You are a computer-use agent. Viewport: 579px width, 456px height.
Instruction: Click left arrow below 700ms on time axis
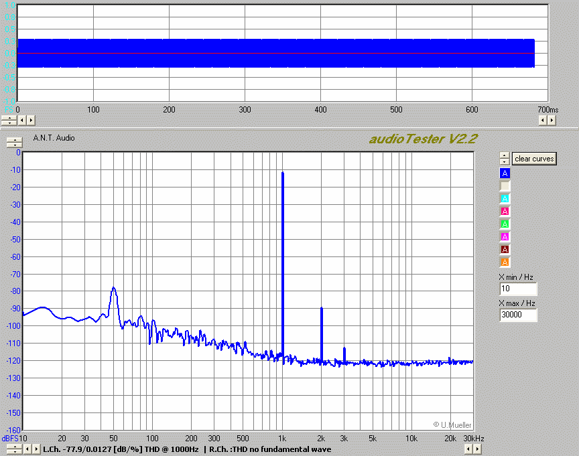543,120
